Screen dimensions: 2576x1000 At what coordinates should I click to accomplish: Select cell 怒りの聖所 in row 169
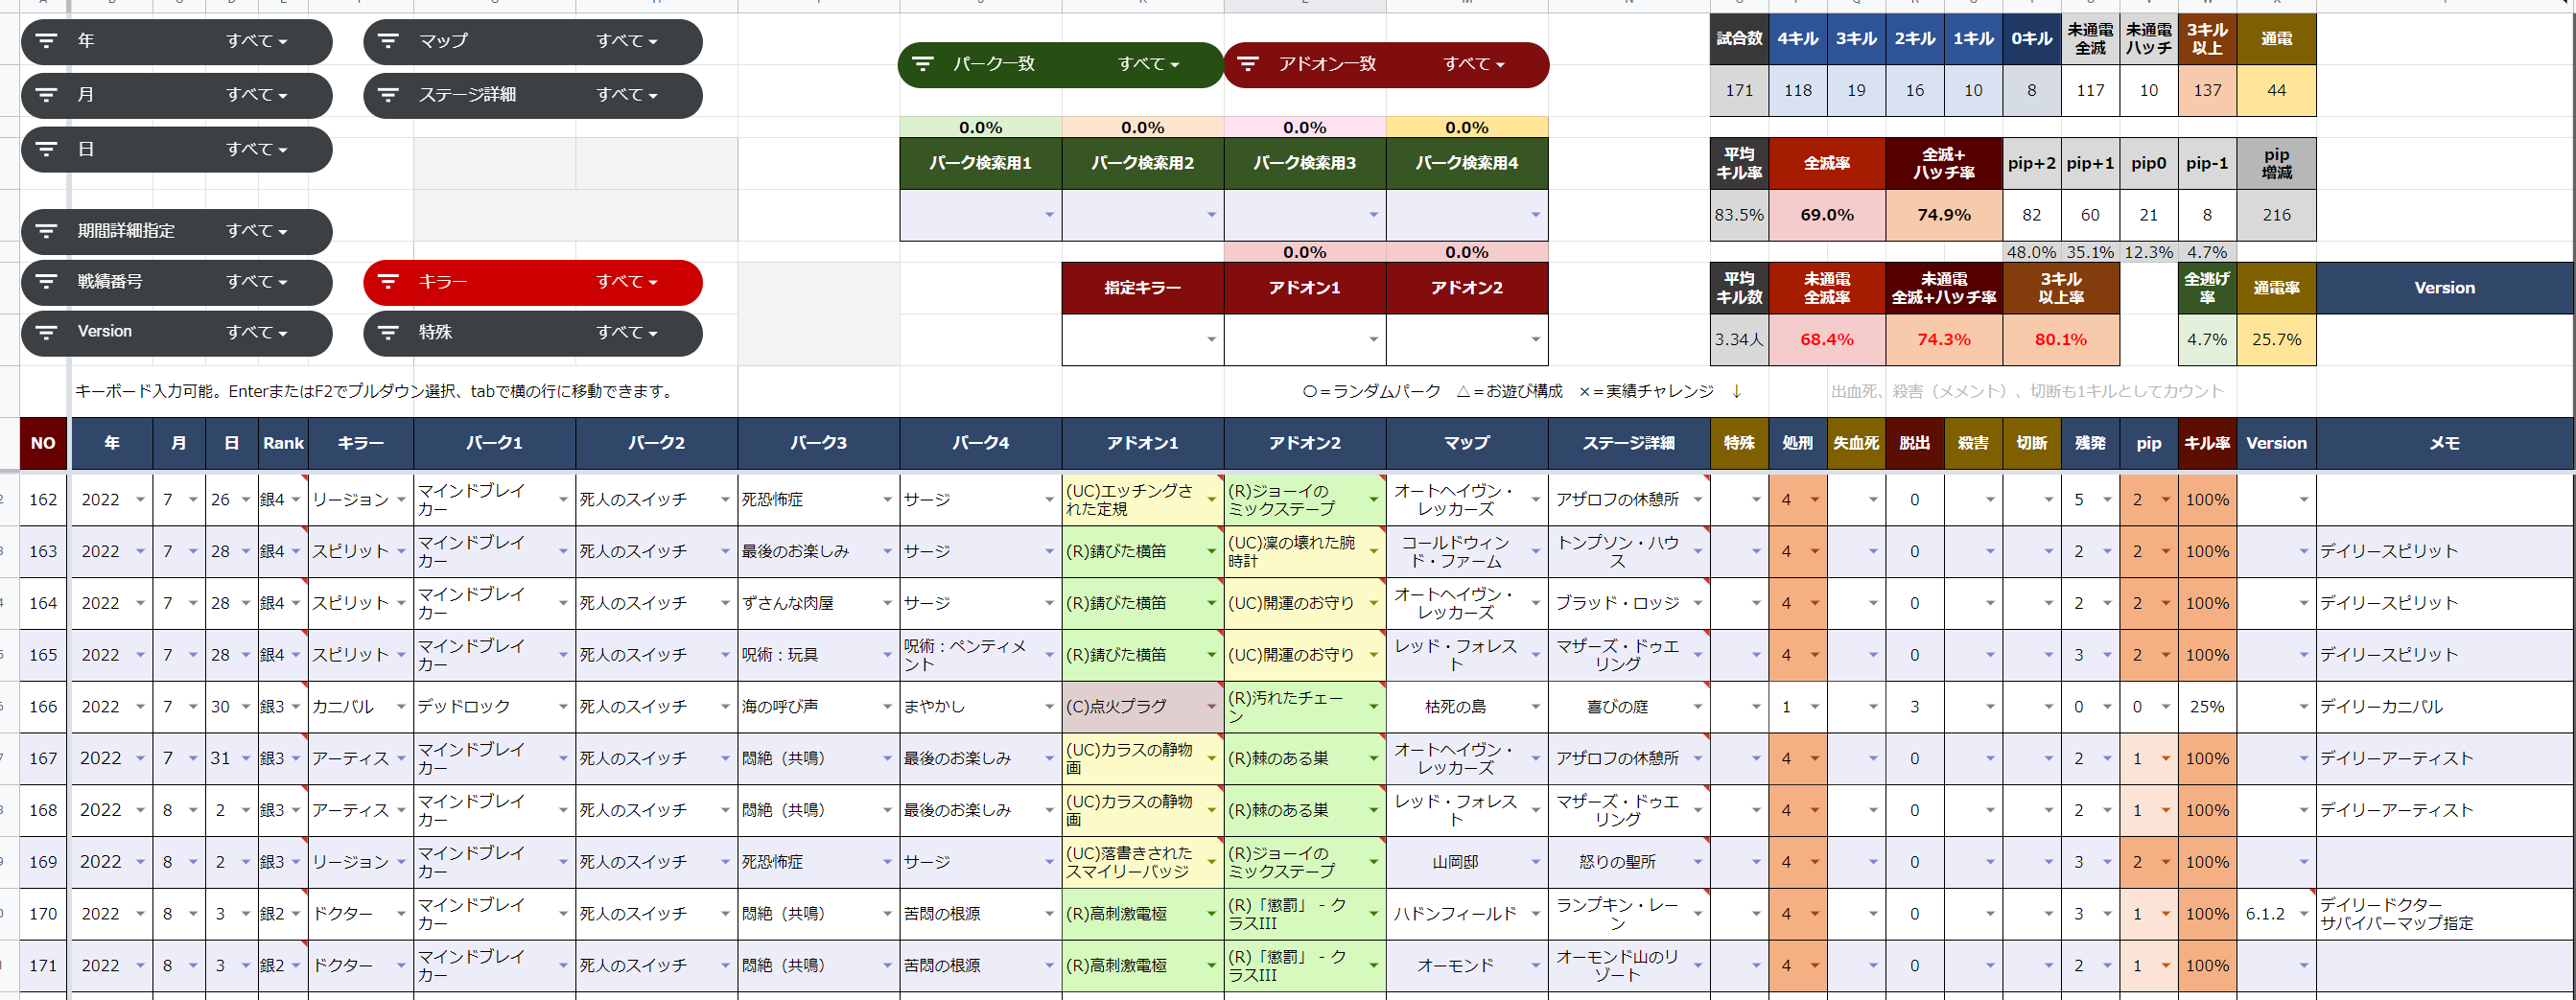point(1629,862)
